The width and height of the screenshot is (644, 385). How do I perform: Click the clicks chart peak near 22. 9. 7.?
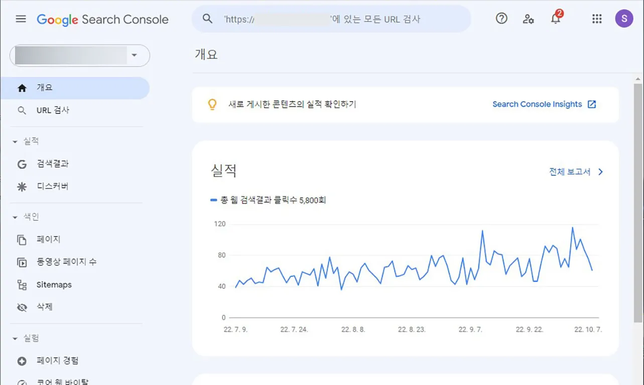point(482,231)
